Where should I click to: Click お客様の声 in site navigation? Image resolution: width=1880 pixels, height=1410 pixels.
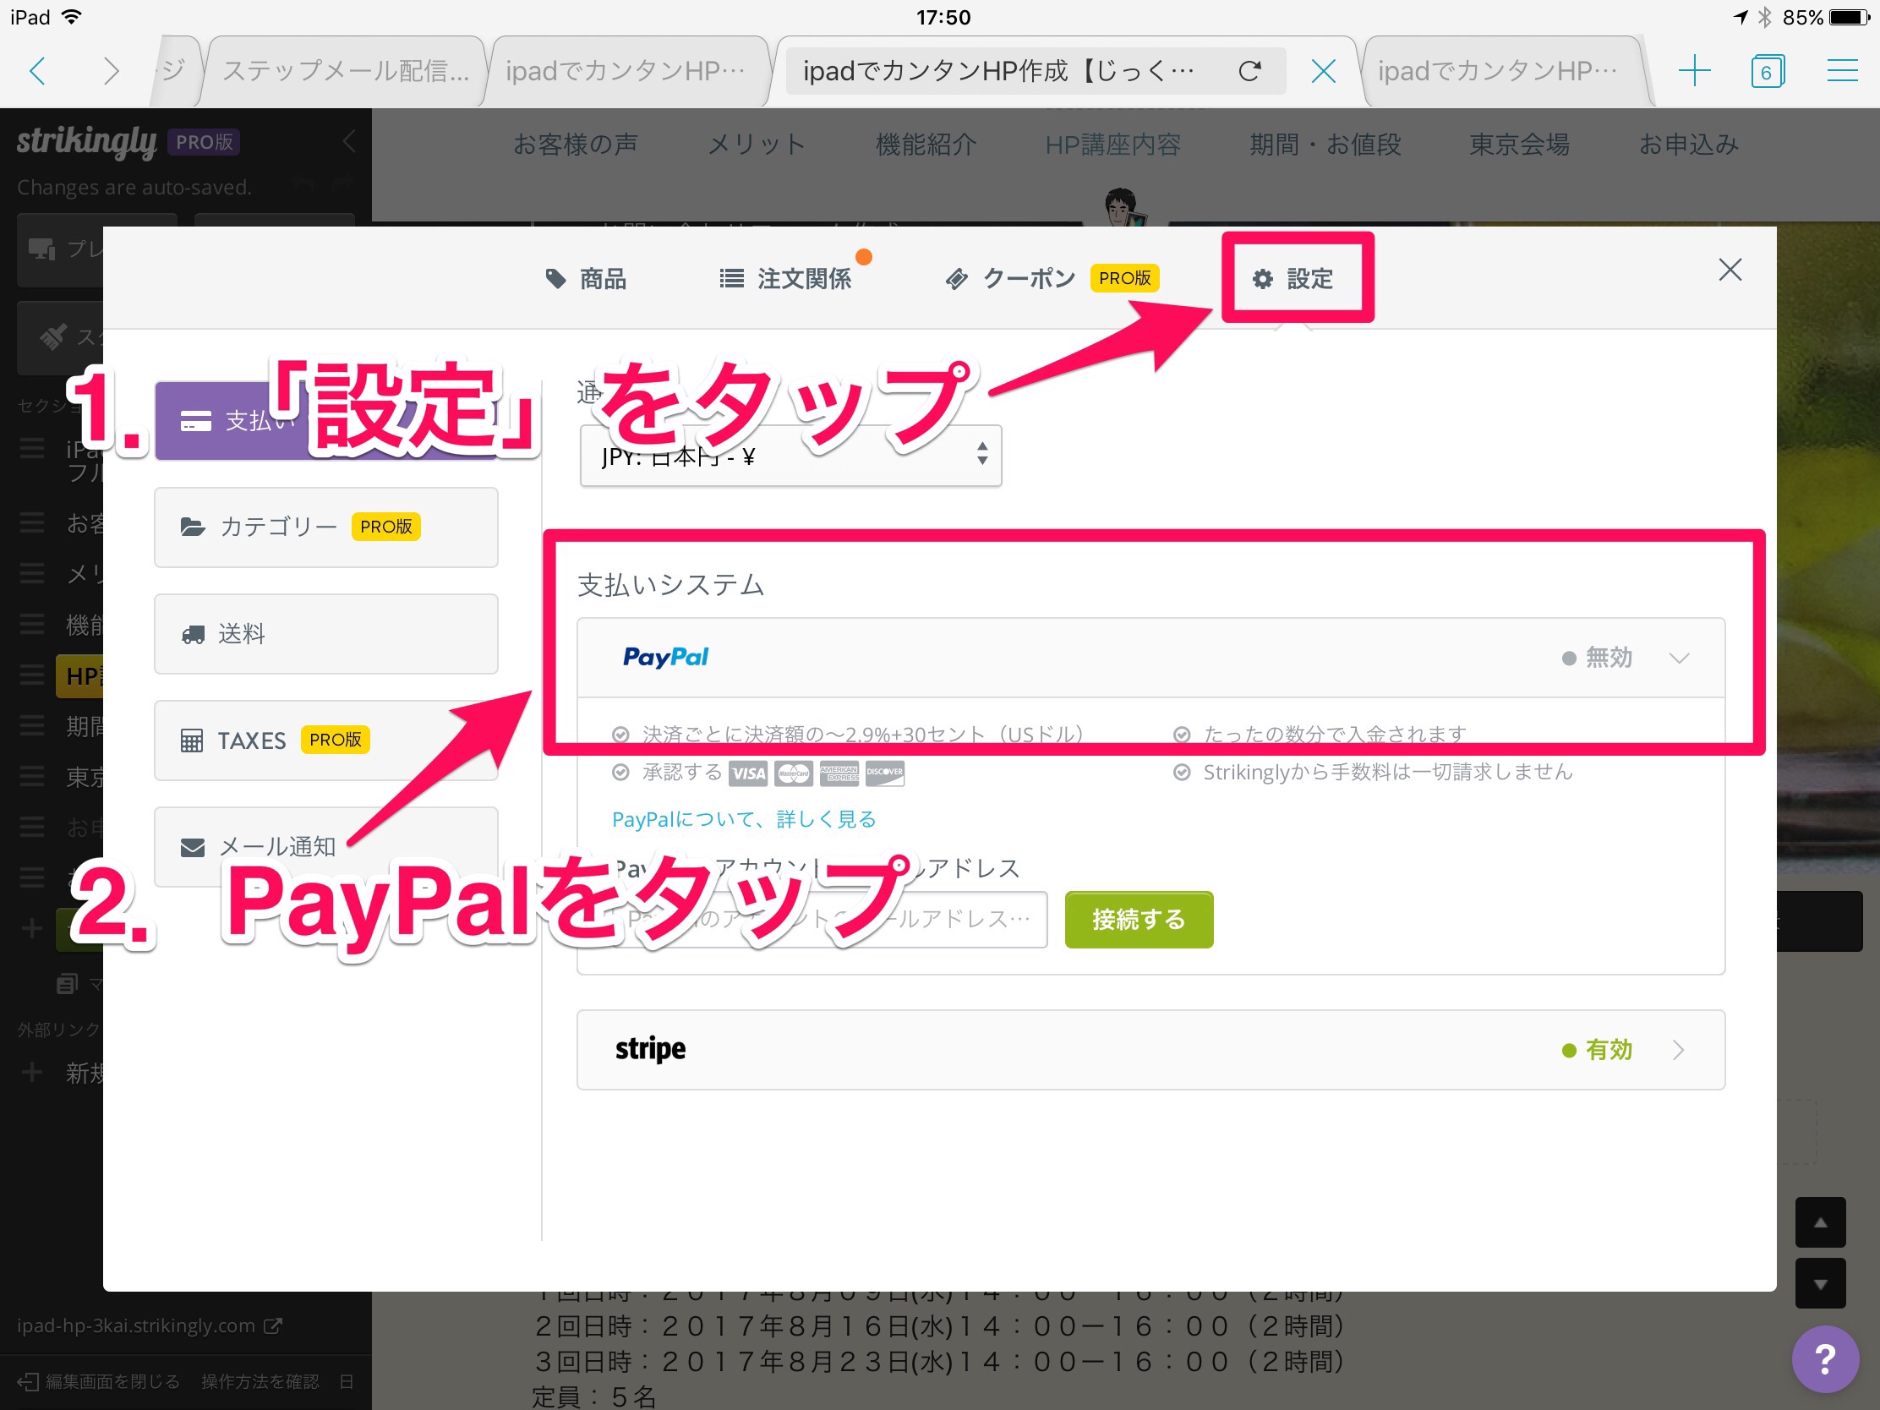(576, 145)
